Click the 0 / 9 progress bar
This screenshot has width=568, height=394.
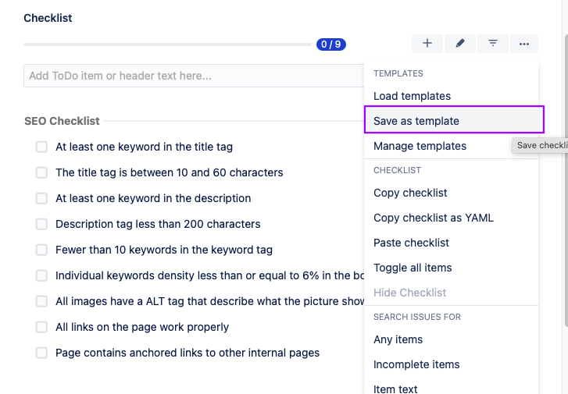click(x=168, y=44)
